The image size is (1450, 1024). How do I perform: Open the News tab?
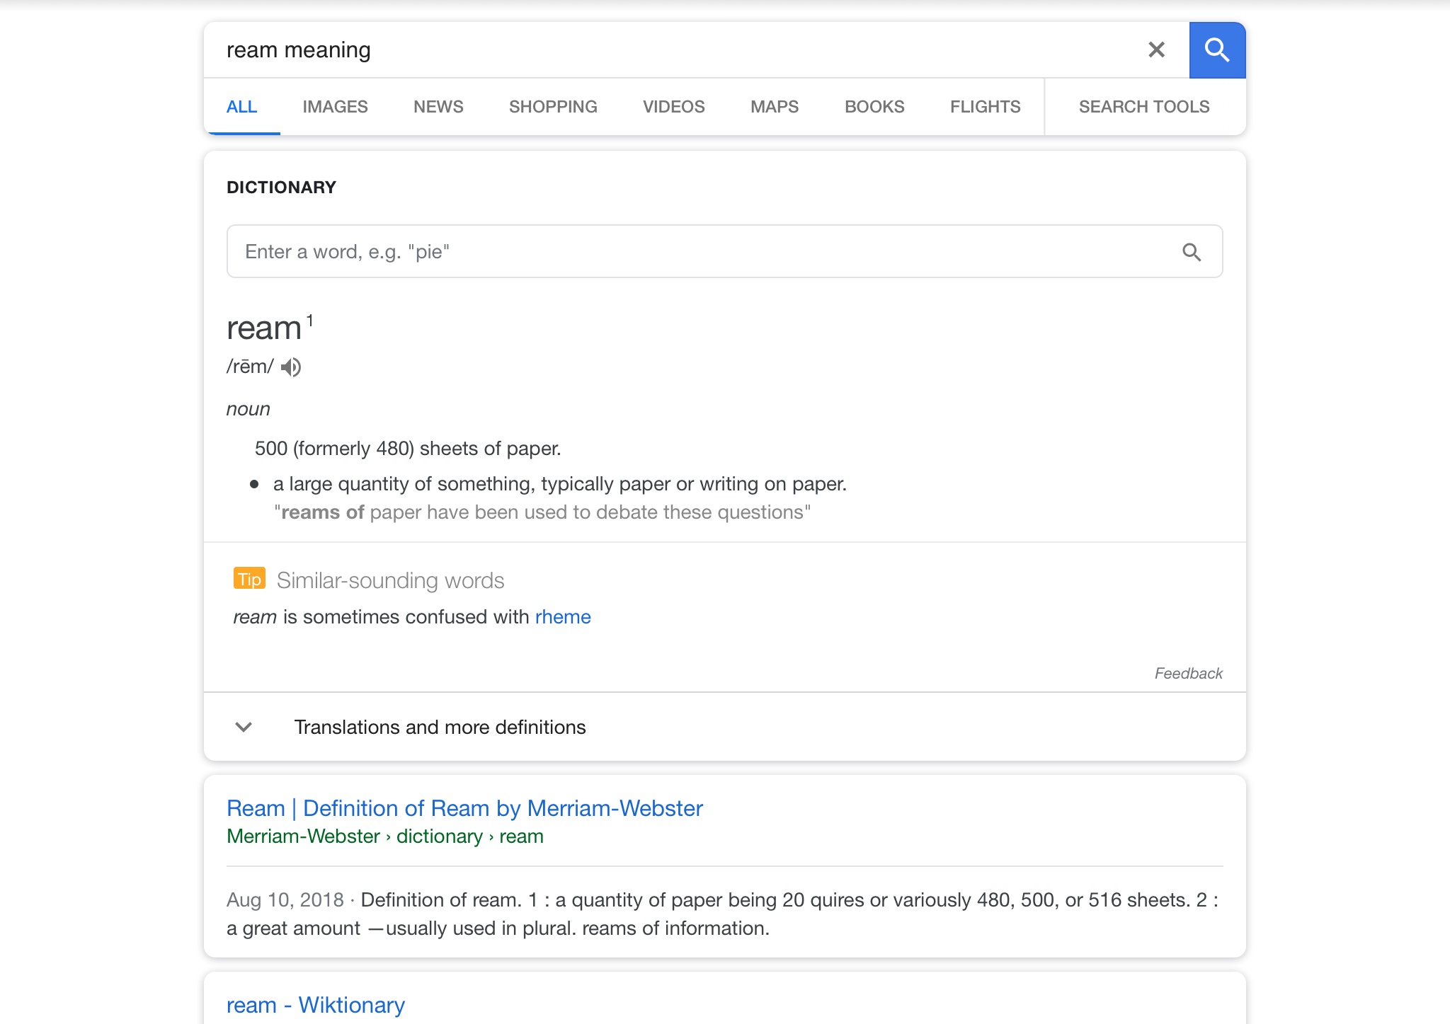click(x=438, y=107)
